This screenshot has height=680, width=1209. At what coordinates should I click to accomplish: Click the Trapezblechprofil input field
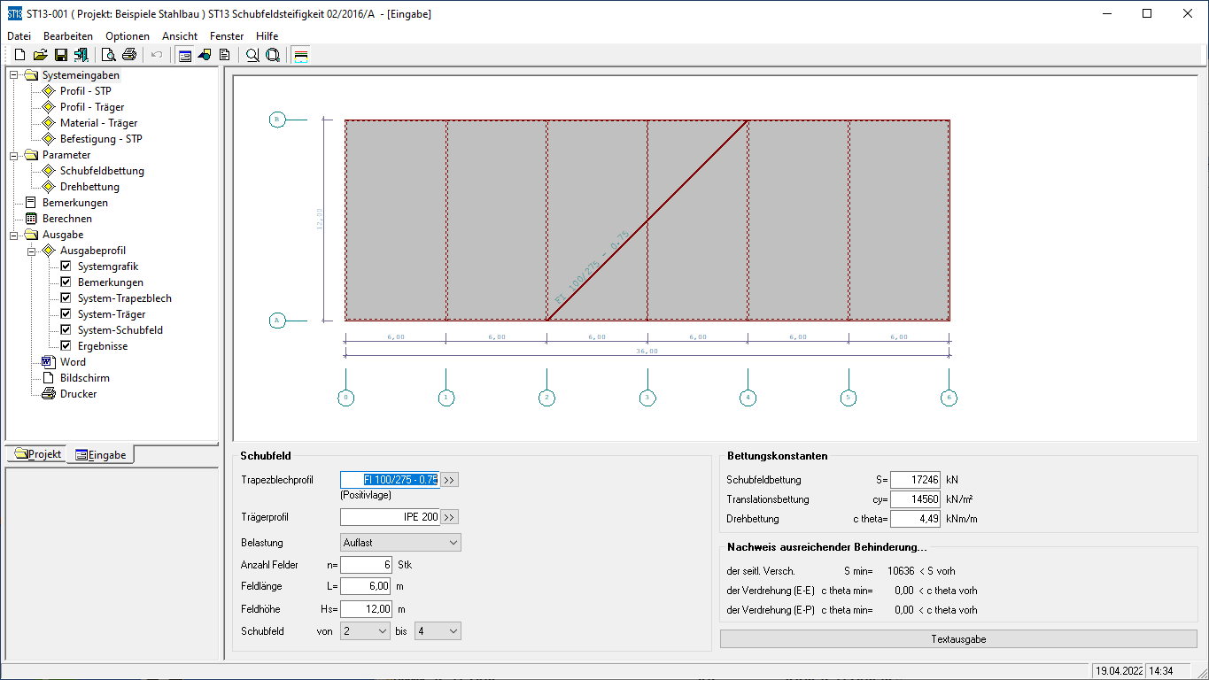point(390,480)
